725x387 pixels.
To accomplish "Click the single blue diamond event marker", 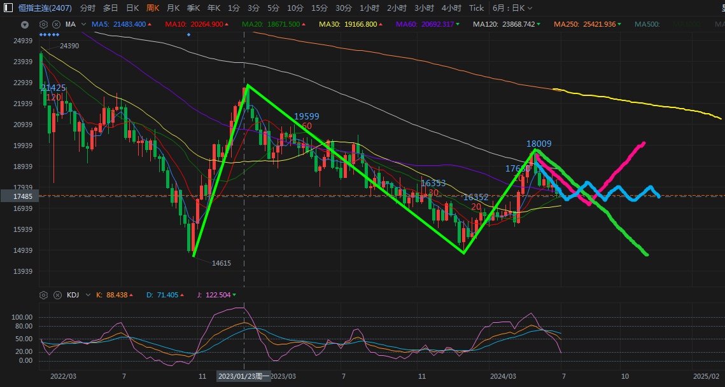I will coord(188,34).
